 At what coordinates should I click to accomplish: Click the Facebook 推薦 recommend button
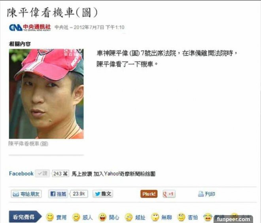pyautogui.click(x=58, y=194)
